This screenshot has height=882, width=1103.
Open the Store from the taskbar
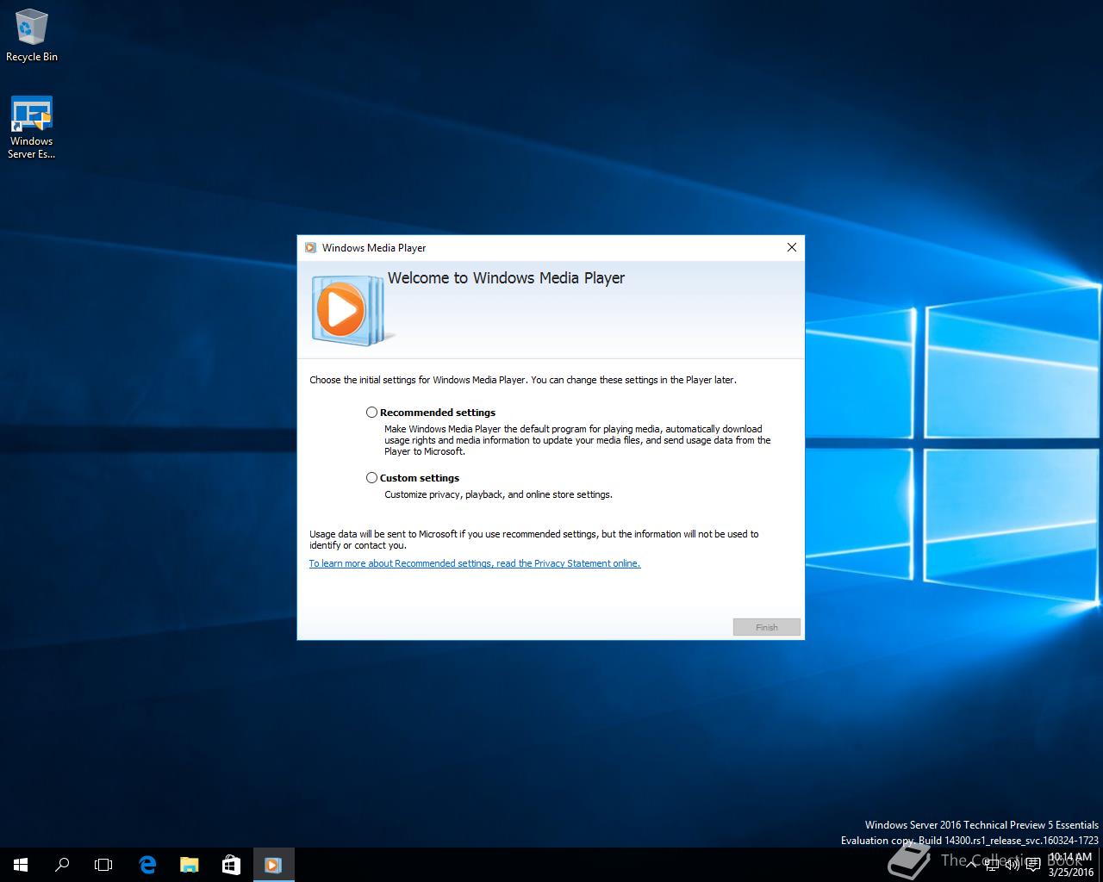pos(231,865)
